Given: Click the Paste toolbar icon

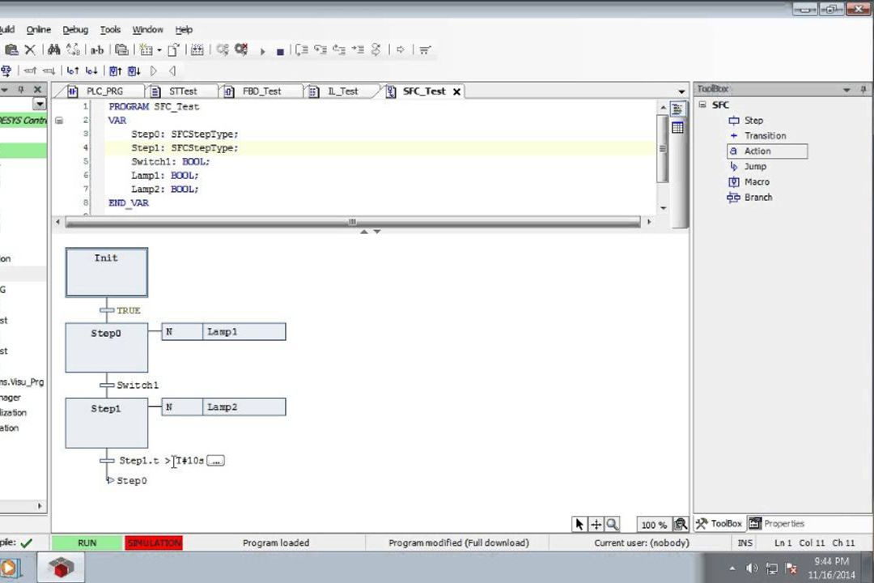Looking at the screenshot, I should (x=11, y=49).
